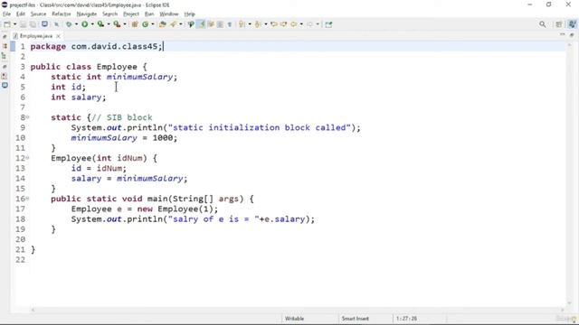Minimize the editor area icon

point(563,34)
